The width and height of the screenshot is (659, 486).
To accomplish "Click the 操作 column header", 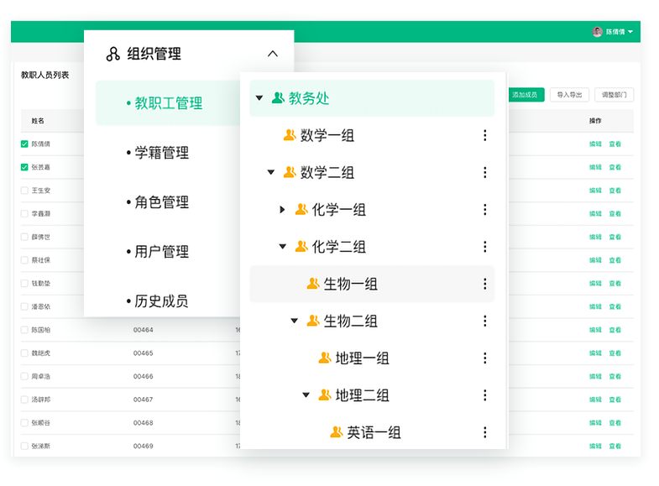I will point(595,121).
